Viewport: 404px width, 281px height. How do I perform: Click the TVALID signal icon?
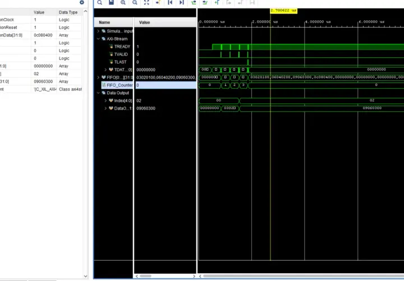click(111, 54)
